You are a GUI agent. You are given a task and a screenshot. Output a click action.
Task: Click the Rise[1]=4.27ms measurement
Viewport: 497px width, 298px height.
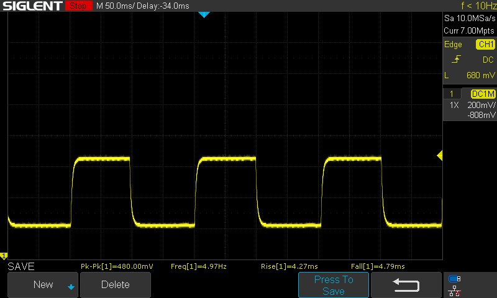(290, 266)
